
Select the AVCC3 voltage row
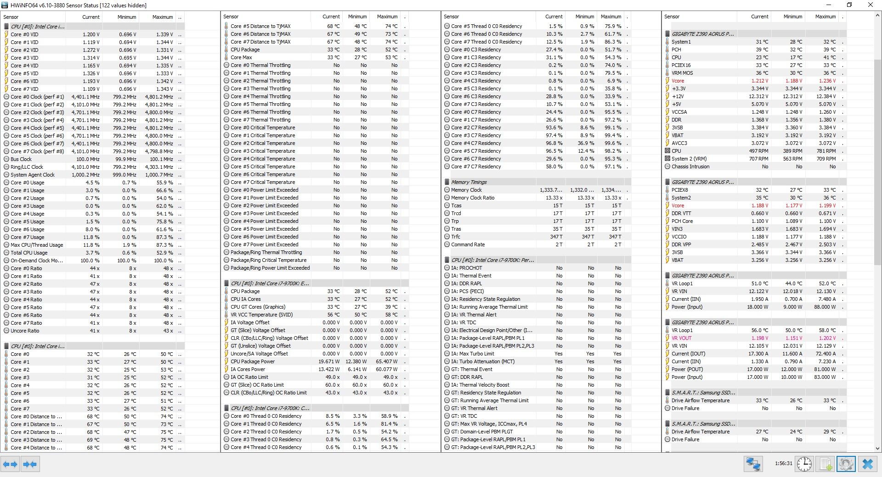tap(755, 143)
